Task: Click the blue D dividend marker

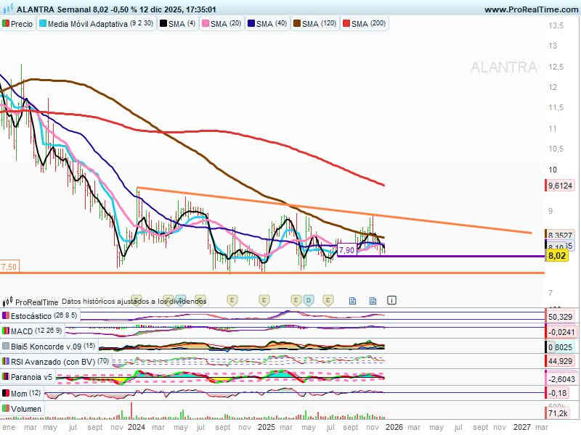Action: [309, 299]
